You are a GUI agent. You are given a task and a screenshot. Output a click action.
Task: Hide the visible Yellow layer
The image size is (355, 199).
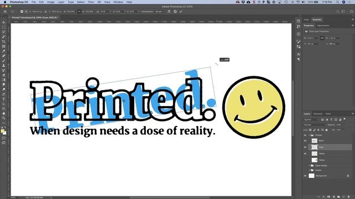(305, 154)
